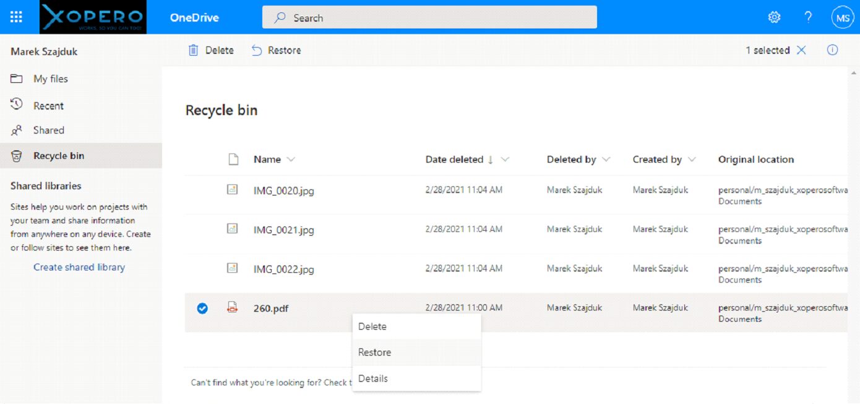Click the Xopero logo
Image resolution: width=860 pixels, height=404 pixels.
click(93, 17)
